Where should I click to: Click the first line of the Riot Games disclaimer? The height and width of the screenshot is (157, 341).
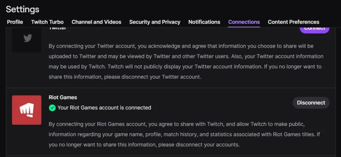(176, 124)
